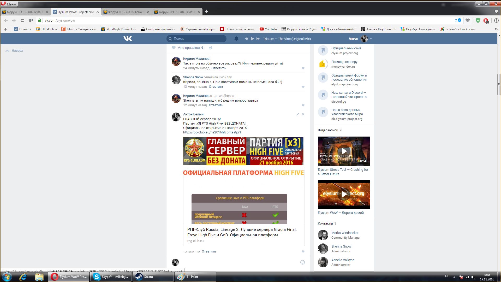
Task: Like Кирилл Малинов's first comment
Action: coord(303,68)
